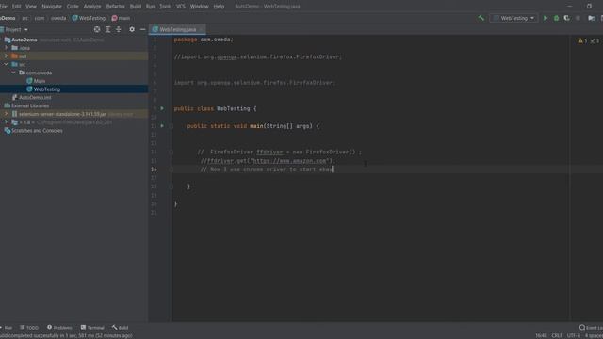Click the caret line:column position indicator

(541, 335)
